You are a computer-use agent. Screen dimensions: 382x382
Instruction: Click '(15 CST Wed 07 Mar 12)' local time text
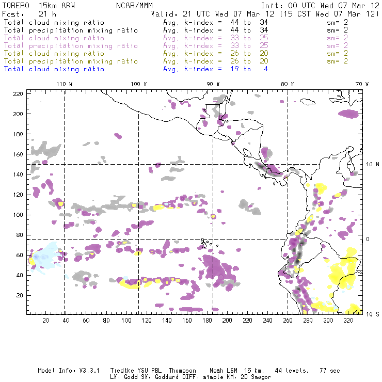pyautogui.click(x=329, y=14)
